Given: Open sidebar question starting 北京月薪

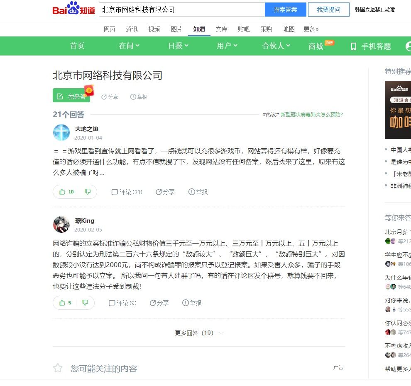Looking at the screenshot, I should (x=398, y=232).
